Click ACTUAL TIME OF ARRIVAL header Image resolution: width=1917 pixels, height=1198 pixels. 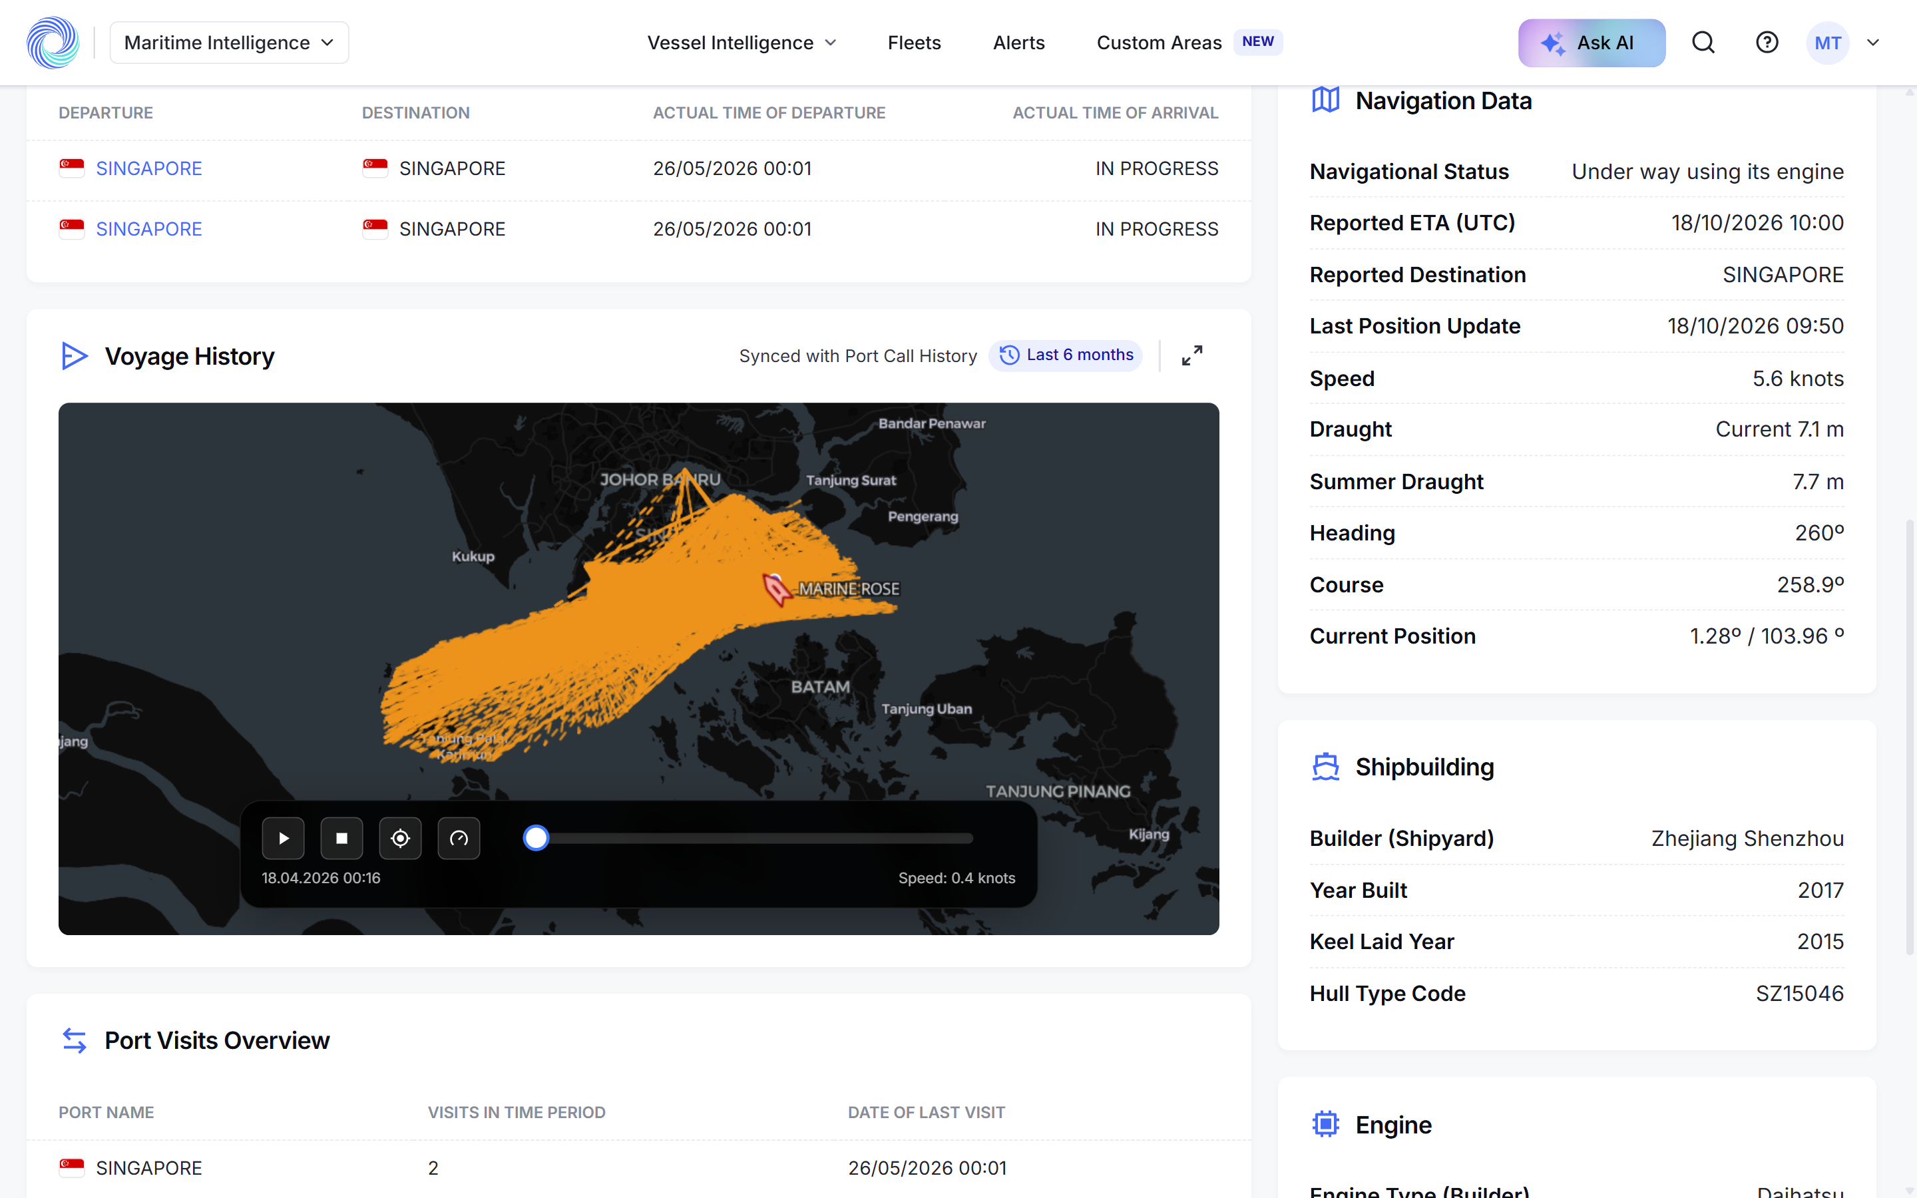click(x=1116, y=113)
